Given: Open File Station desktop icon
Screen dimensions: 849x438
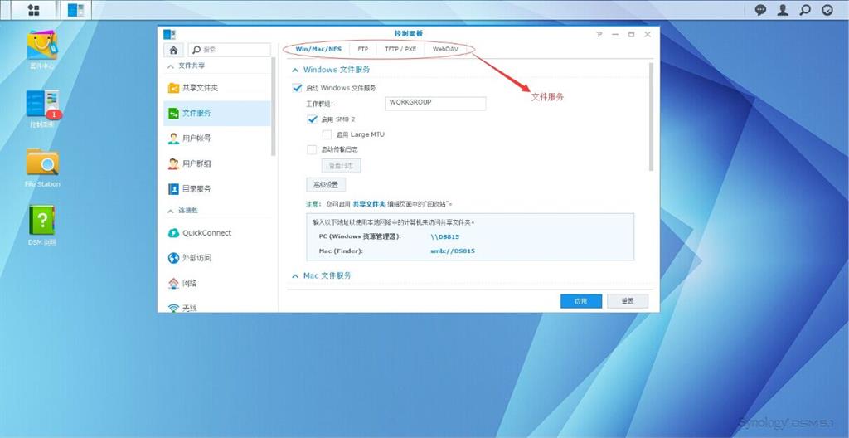Looking at the screenshot, I should pyautogui.click(x=42, y=163).
